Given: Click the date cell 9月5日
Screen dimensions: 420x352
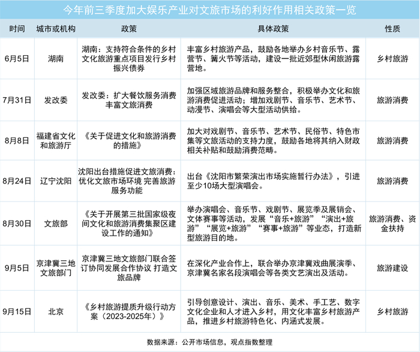Looking at the screenshot, I should (x=17, y=268).
